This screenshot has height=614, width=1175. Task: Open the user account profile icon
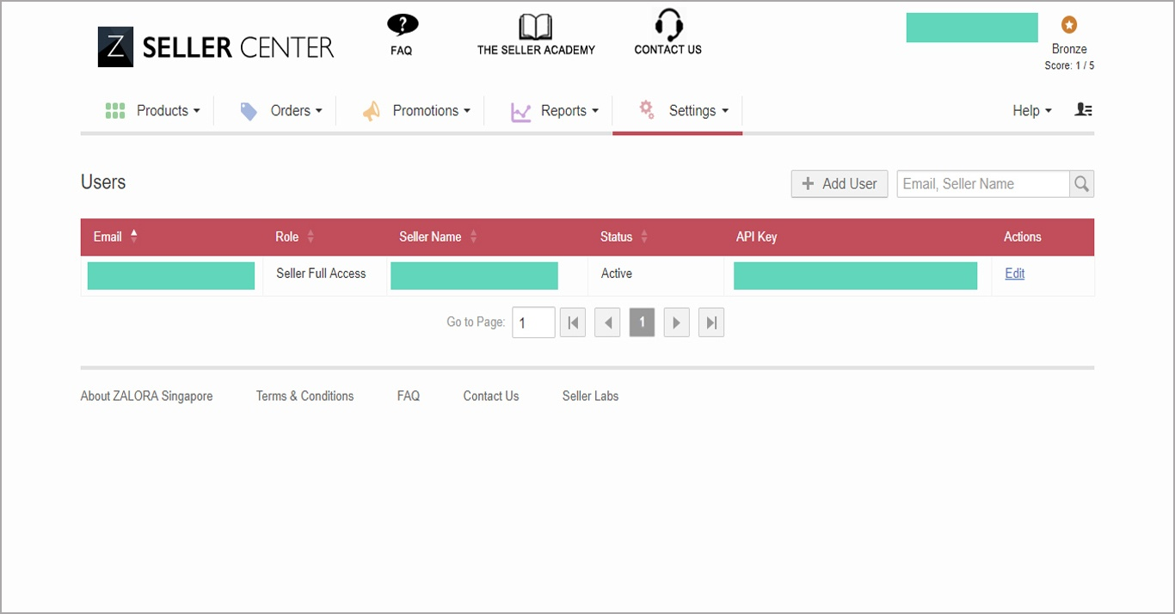(1084, 110)
